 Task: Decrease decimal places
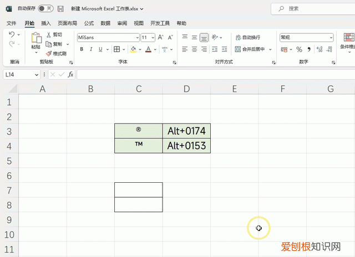click(x=329, y=49)
